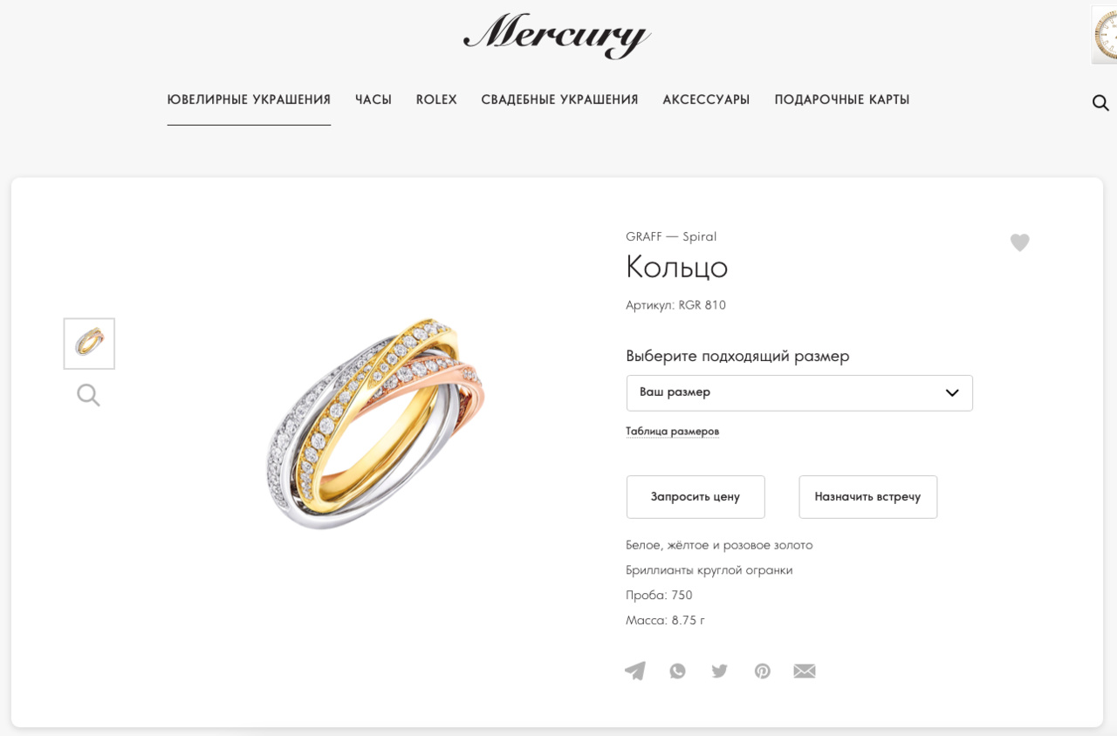The image size is (1117, 736).
Task: Open 'Ювелирные украшения' menu item
Action: [x=249, y=99]
